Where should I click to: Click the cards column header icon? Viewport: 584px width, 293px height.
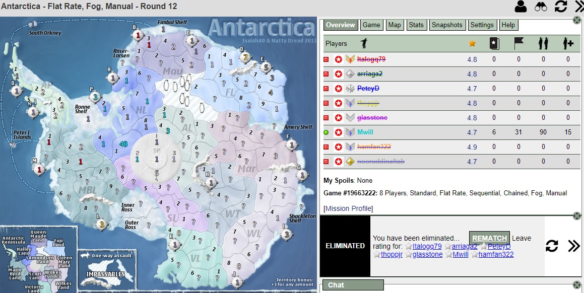point(494,44)
